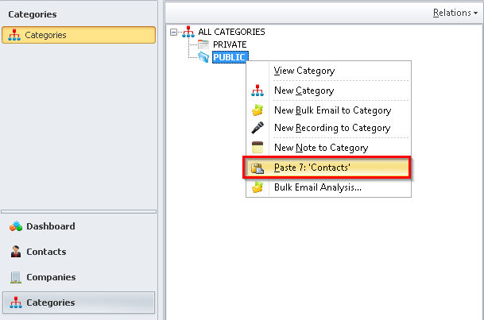The height and width of the screenshot is (320, 484).
Task: Click the splitter bar above Dashboard
Action: (79, 211)
